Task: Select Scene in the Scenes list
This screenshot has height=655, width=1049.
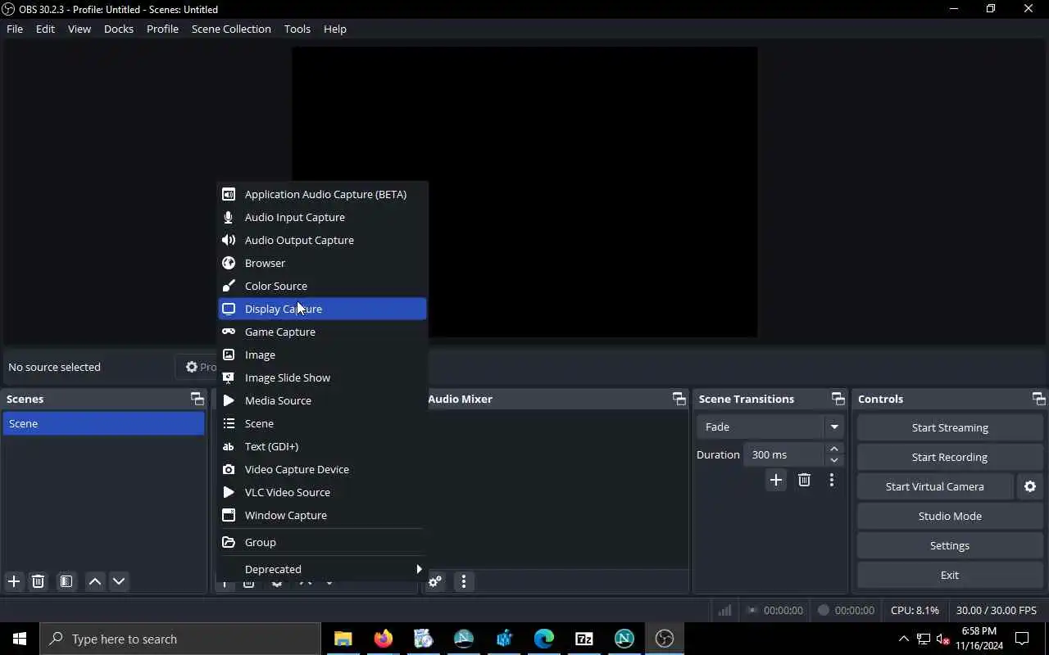Action: coord(103,423)
